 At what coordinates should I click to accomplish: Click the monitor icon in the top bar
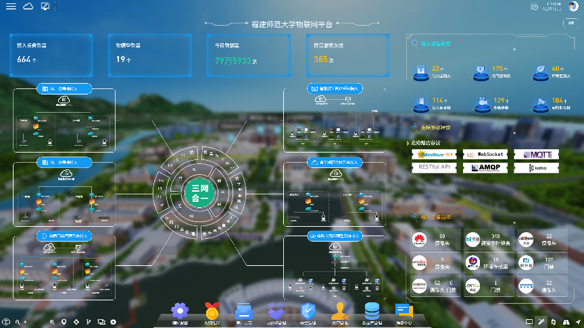coord(45,6)
